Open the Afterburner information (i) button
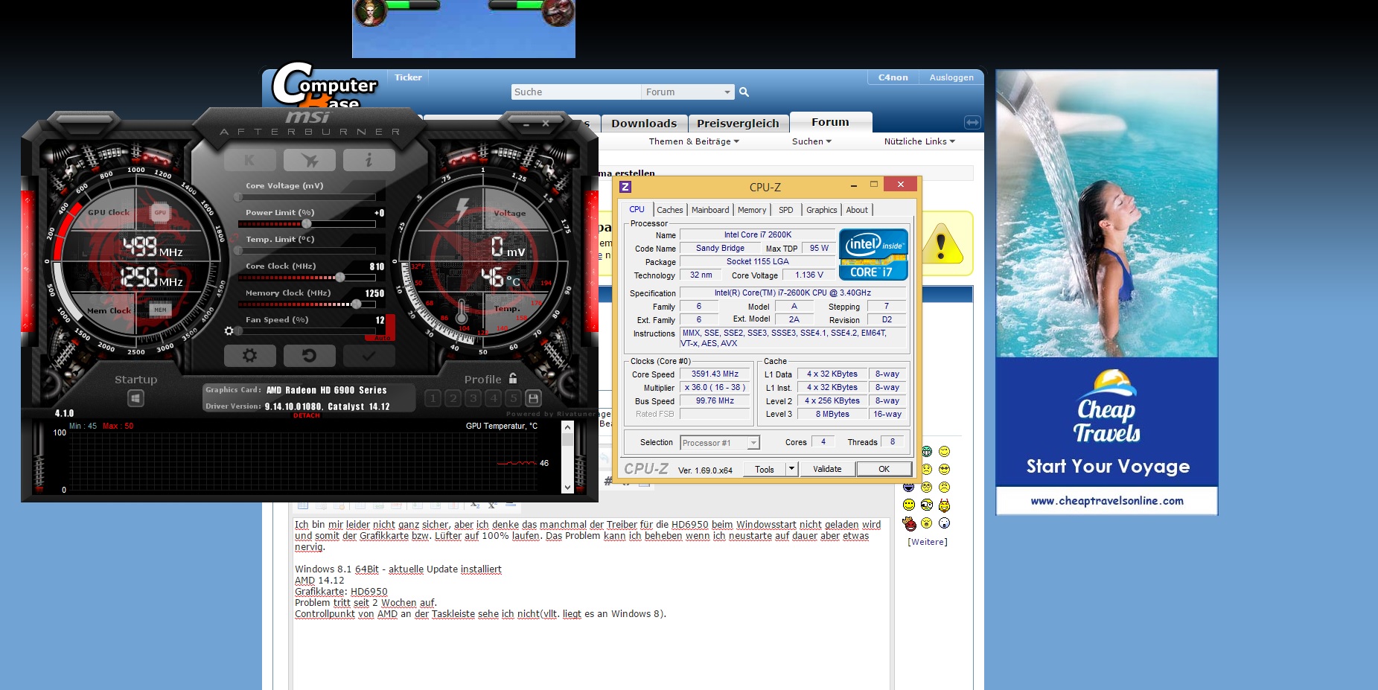The width and height of the screenshot is (1378, 690). [369, 160]
